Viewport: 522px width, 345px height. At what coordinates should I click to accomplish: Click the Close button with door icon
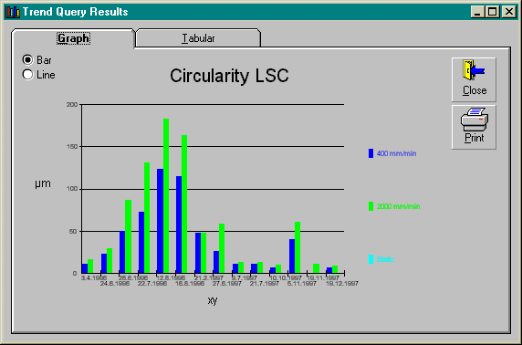pyautogui.click(x=474, y=79)
